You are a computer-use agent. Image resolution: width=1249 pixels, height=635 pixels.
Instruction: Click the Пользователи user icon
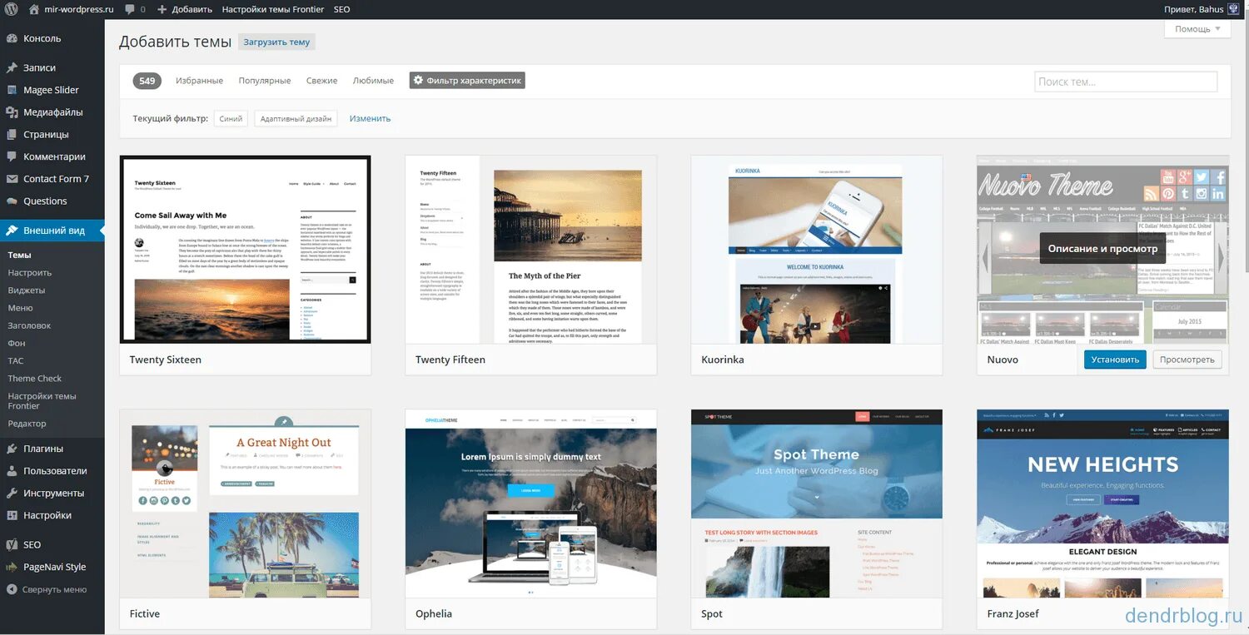click(12, 471)
